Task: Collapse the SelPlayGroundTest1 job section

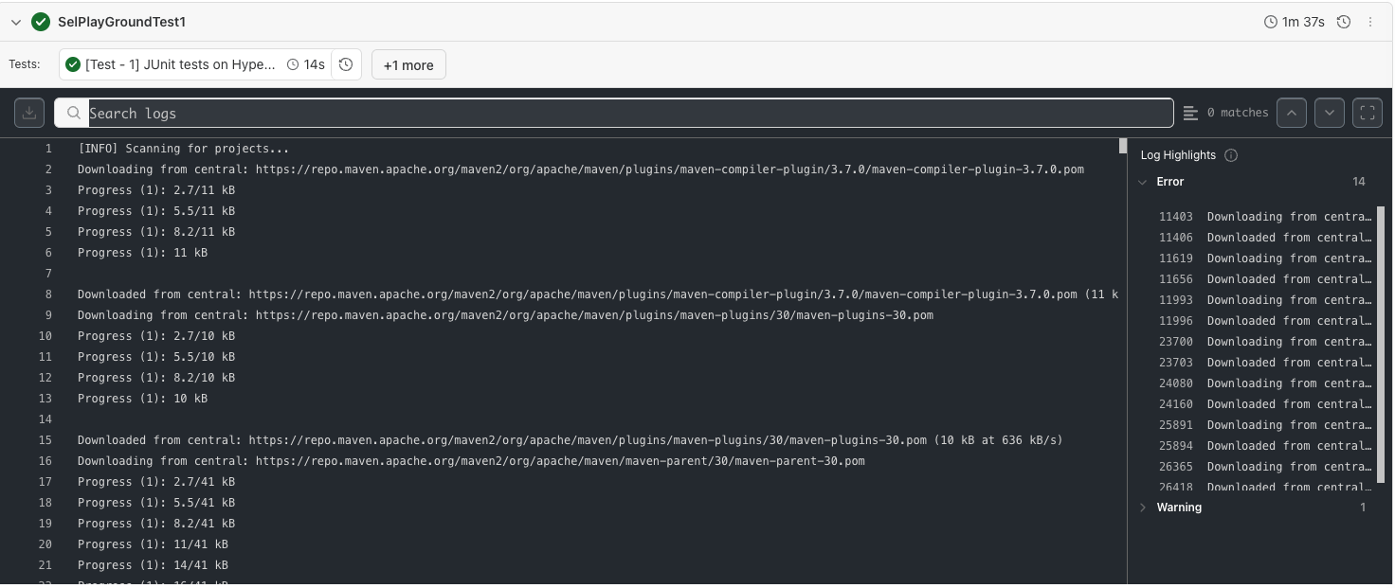Action: 15,22
